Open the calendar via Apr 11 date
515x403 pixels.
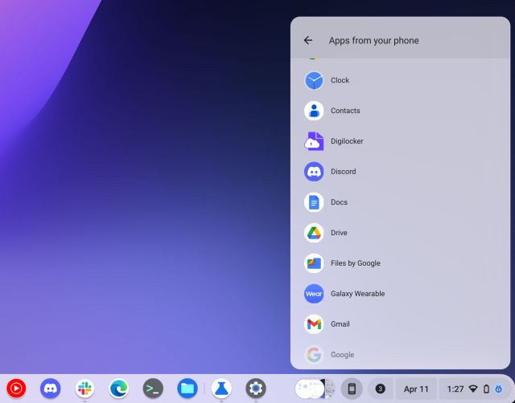pyautogui.click(x=416, y=389)
